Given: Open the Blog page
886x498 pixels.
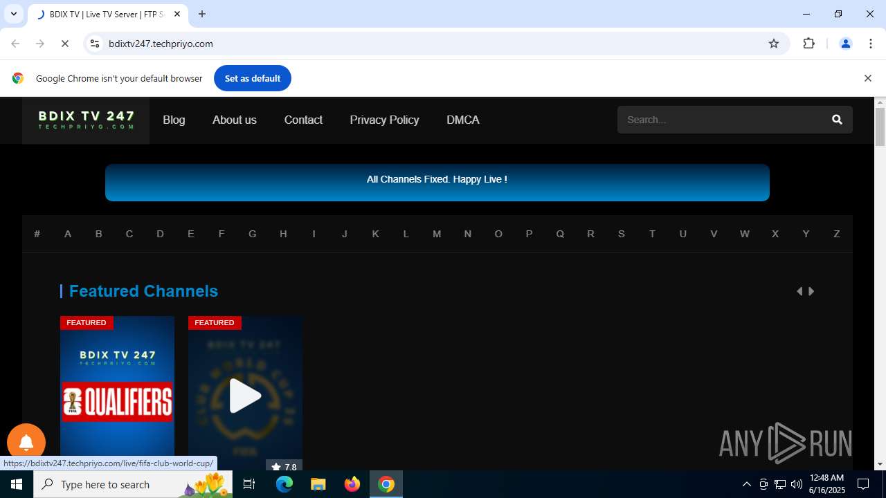Looking at the screenshot, I should tap(174, 120).
